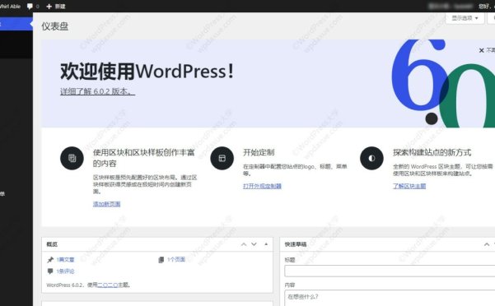This screenshot has height=306, width=495.
Task: Click the 快速草稿 widget title
Action: 296,244
